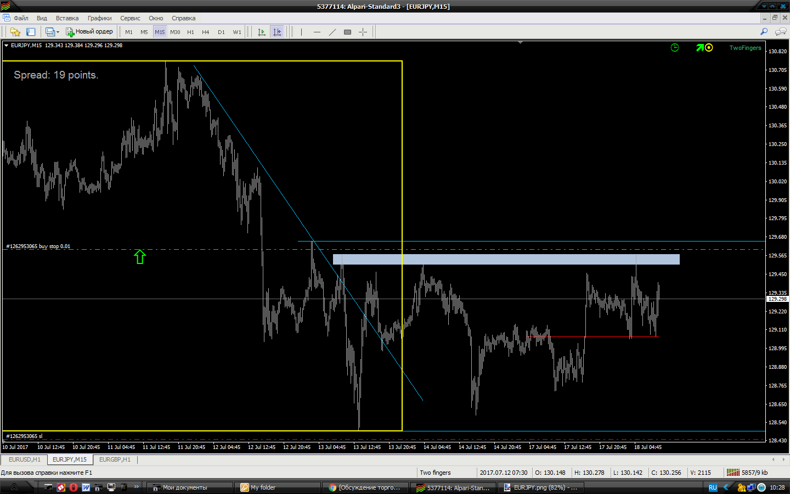Image resolution: width=790 pixels, height=494 pixels.
Task: Open the Вид menu
Action: [42, 18]
